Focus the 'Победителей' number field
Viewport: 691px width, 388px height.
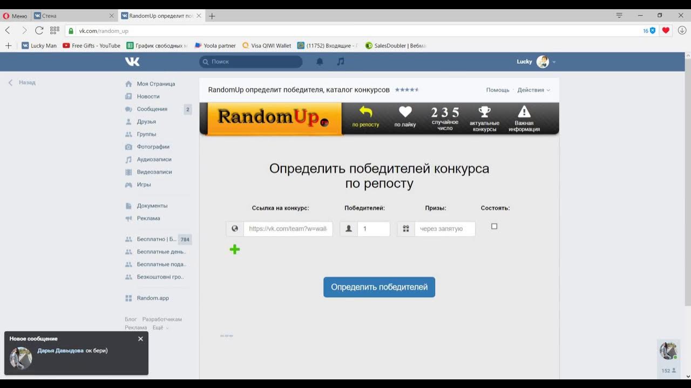coord(374,228)
